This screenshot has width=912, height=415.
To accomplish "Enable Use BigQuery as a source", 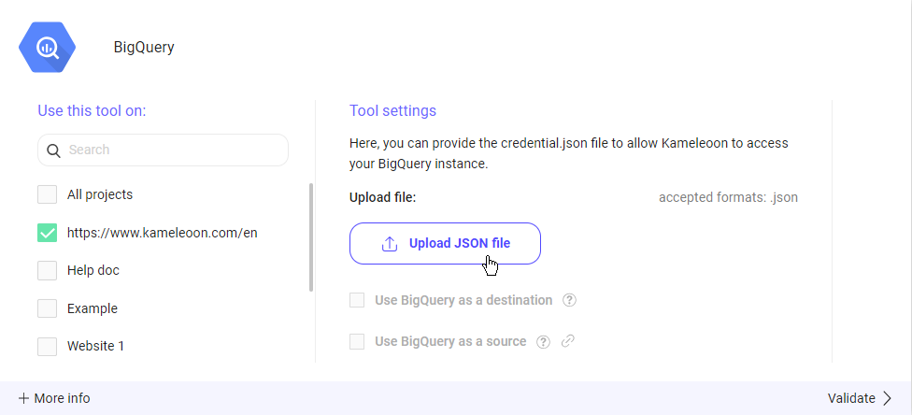I will [357, 342].
